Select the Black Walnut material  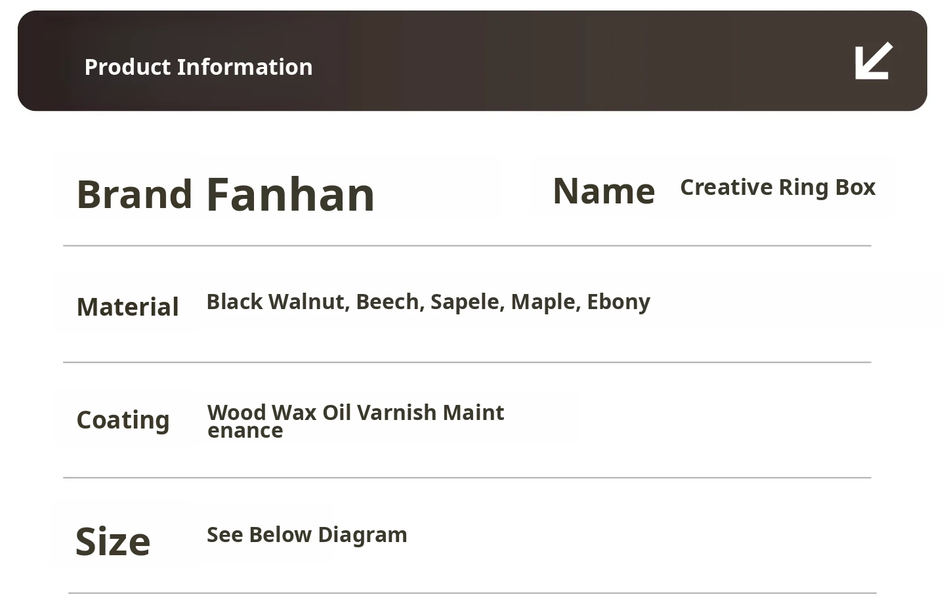click(x=278, y=302)
